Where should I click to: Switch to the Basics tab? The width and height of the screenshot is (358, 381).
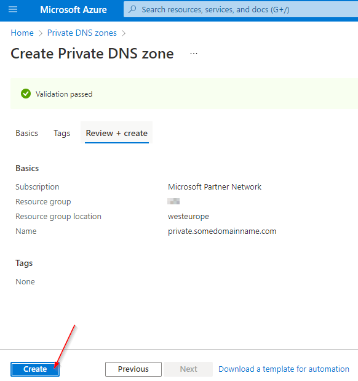click(26, 133)
